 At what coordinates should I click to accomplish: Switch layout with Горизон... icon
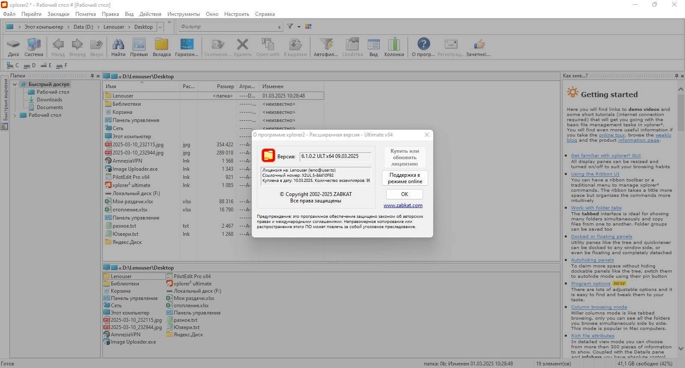tap(187, 47)
